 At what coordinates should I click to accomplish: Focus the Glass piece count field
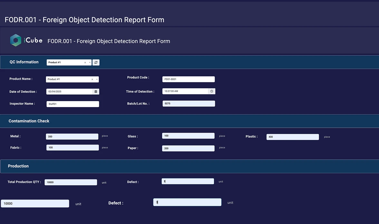point(188,136)
